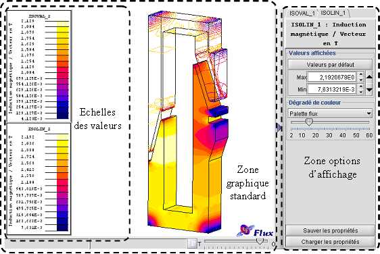Click small square button left of bottom slider

192,243
